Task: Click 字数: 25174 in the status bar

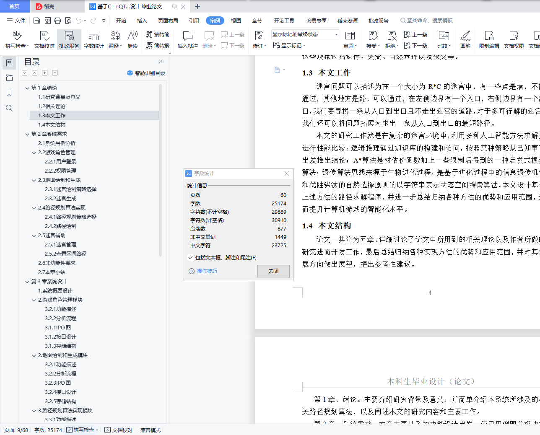Action: tap(48, 430)
